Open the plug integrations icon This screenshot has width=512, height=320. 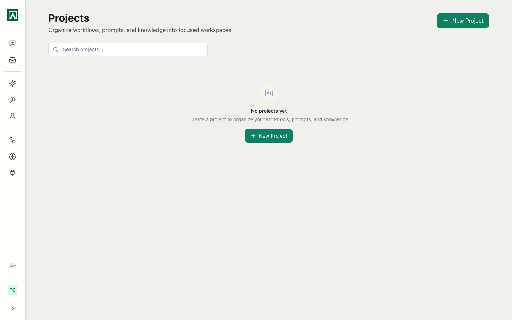click(12, 173)
